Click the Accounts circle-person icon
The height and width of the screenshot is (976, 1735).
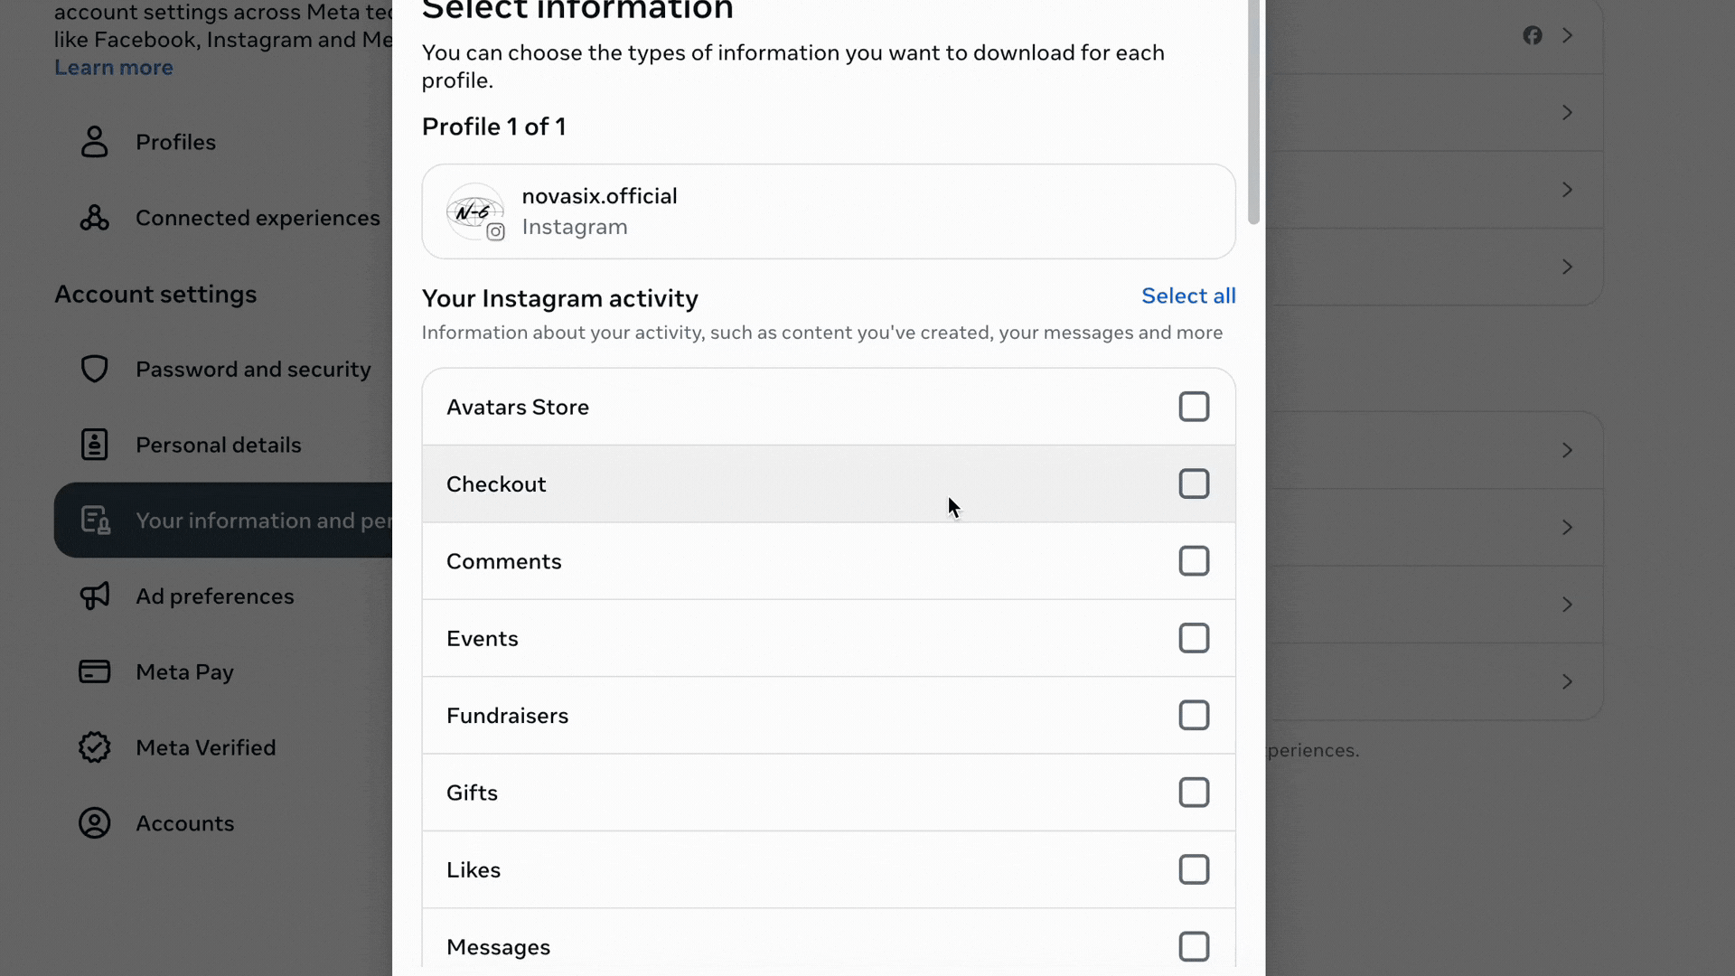pyautogui.click(x=94, y=823)
